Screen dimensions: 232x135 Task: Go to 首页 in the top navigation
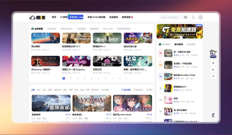click(x=54, y=17)
